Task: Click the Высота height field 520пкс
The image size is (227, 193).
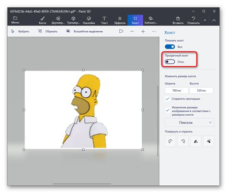Action: (x=201, y=91)
